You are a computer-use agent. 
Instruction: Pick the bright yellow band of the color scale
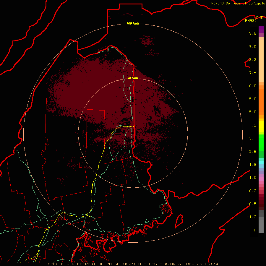261,126
